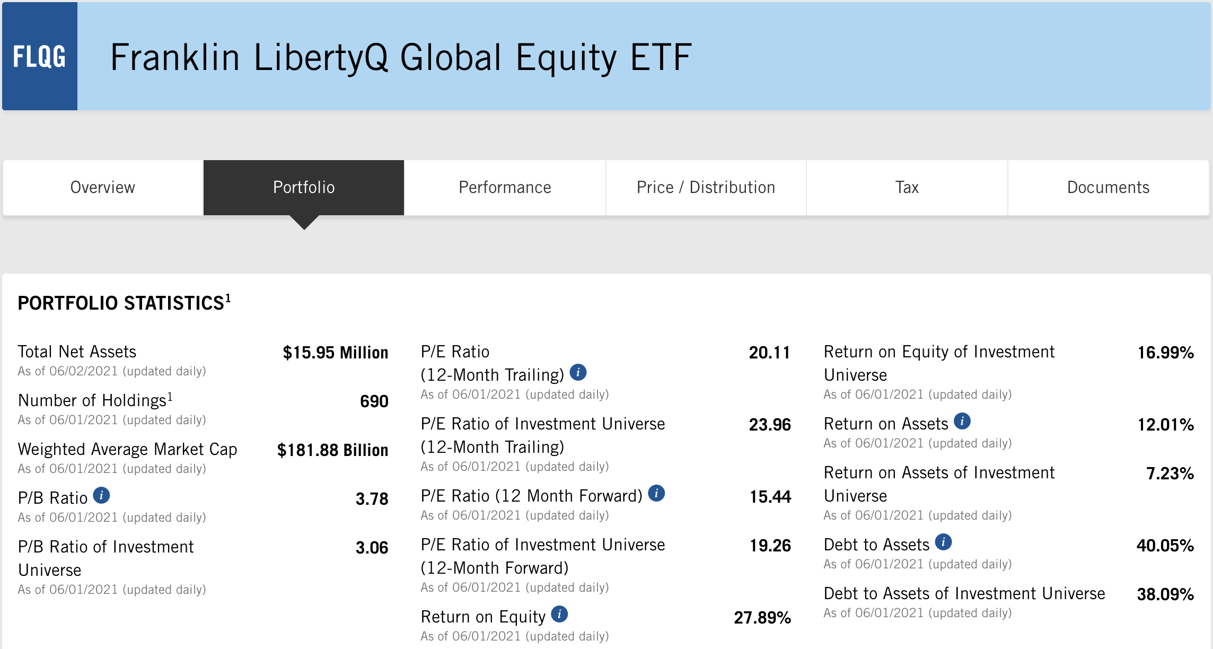
Task: Click the P/E Ratio (12 Month Forward) info icon
Action: click(x=656, y=494)
